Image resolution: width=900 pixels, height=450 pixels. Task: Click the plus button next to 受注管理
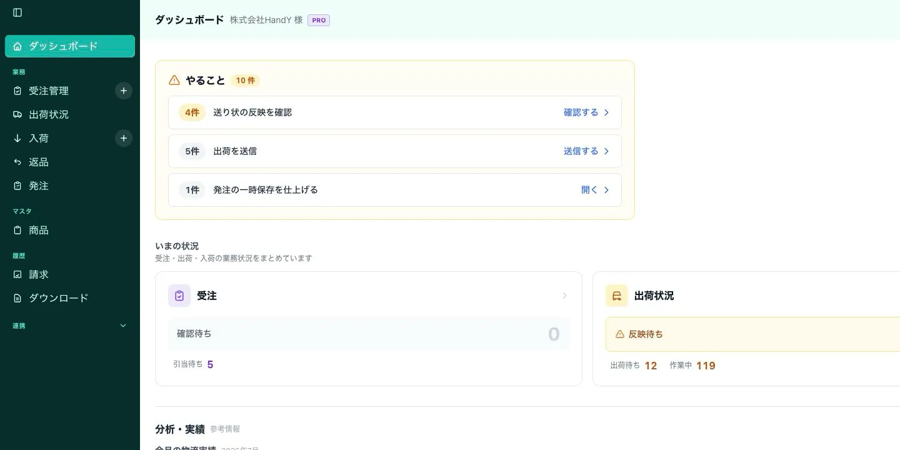pyautogui.click(x=124, y=91)
